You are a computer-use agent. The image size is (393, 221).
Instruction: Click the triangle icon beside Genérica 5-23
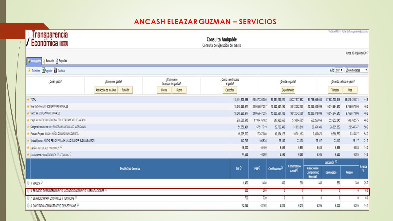coord(28,147)
